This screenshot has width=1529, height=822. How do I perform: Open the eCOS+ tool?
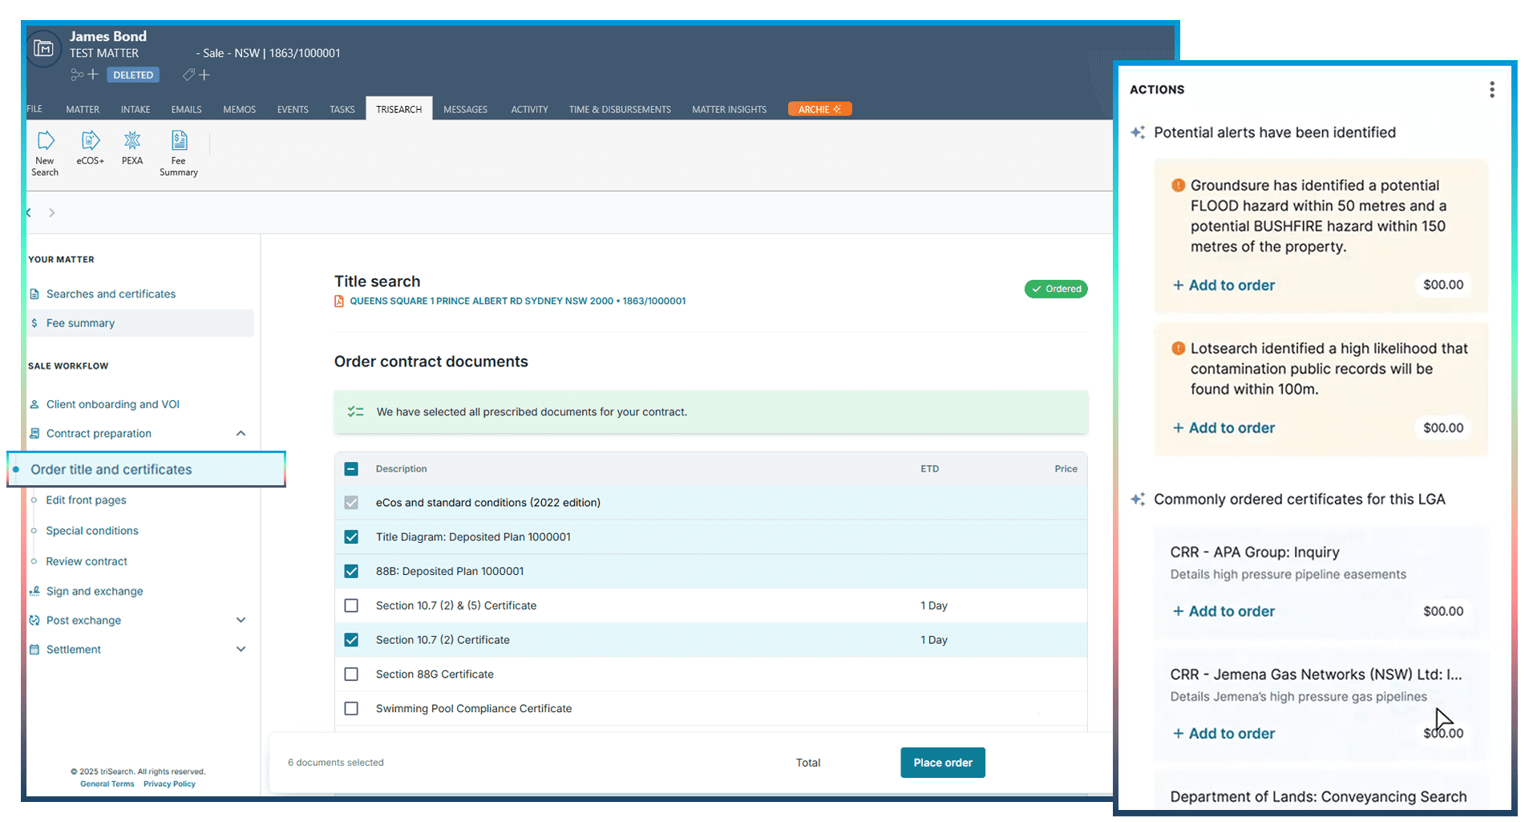91,141
